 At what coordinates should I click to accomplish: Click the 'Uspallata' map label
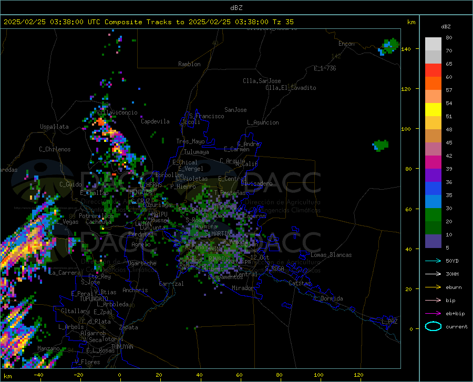tap(54, 127)
